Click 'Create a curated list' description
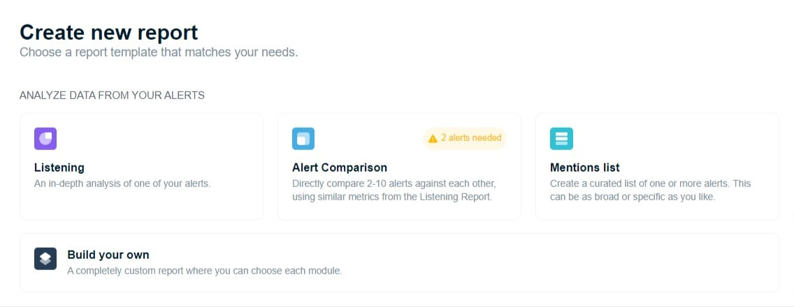 point(650,190)
